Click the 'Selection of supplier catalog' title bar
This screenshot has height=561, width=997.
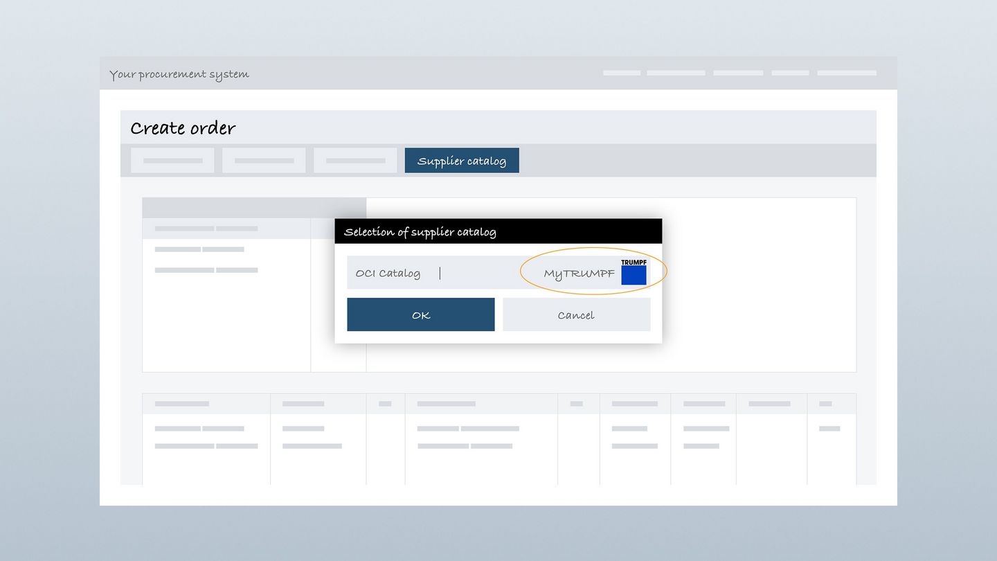click(497, 232)
